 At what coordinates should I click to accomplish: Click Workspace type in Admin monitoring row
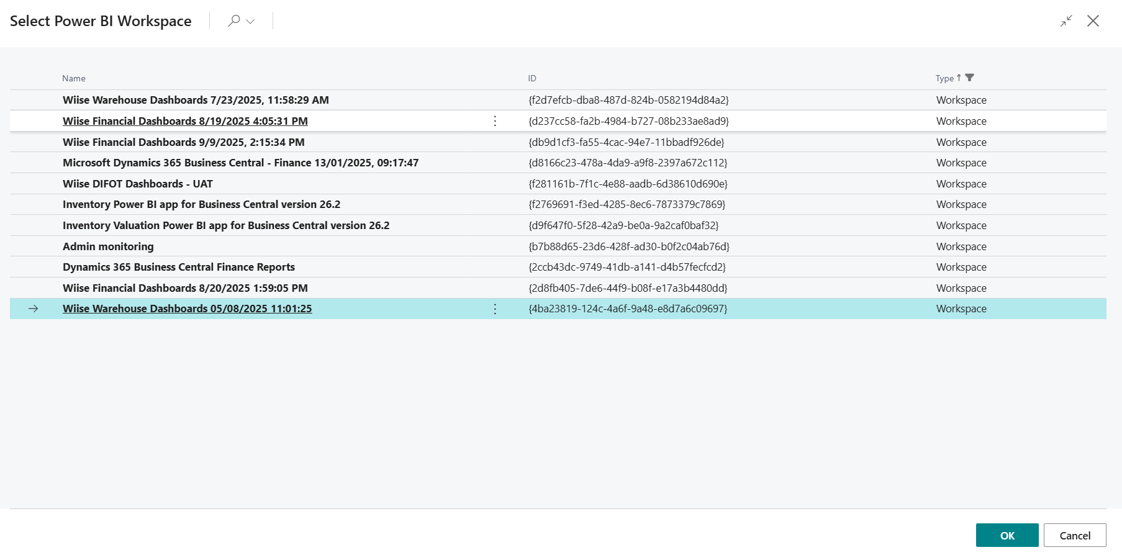point(961,246)
